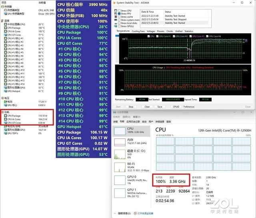Toggle CPU Core #3 graph checkbox
Screen dimensions: 256x218
click(190, 36)
